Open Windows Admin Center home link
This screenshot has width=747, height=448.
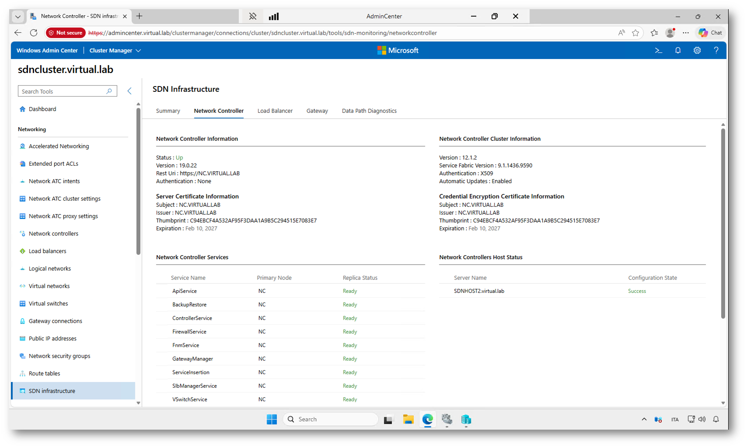[x=47, y=51]
